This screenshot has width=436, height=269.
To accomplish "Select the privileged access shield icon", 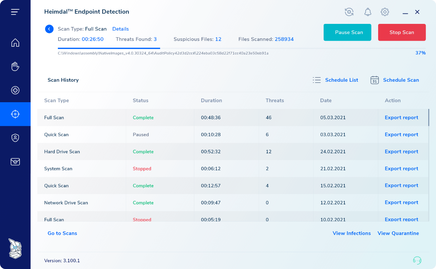I will [15, 138].
